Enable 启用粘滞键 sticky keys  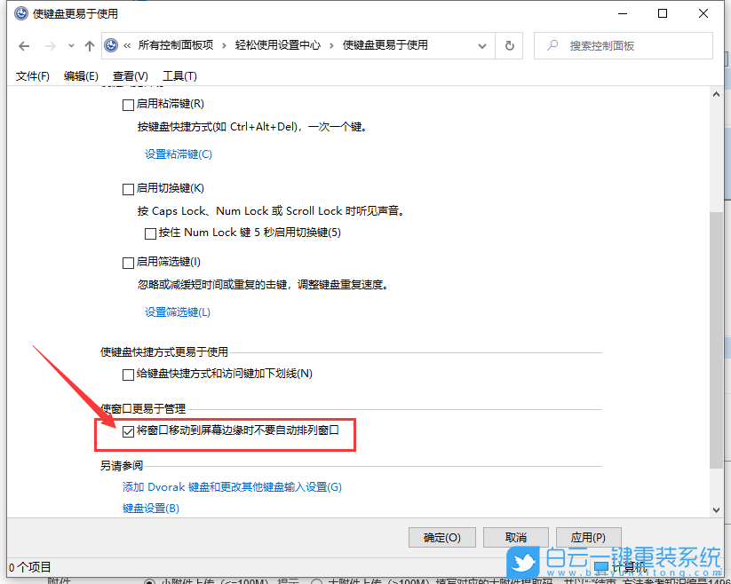pyautogui.click(x=127, y=104)
